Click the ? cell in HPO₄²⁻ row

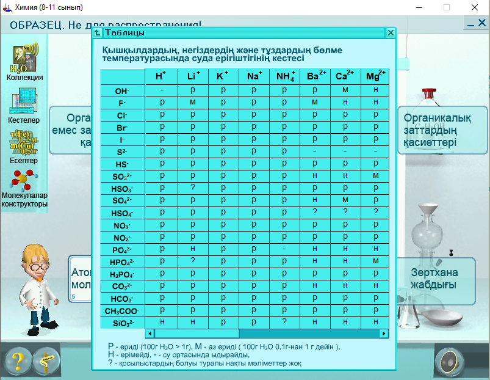pos(193,261)
